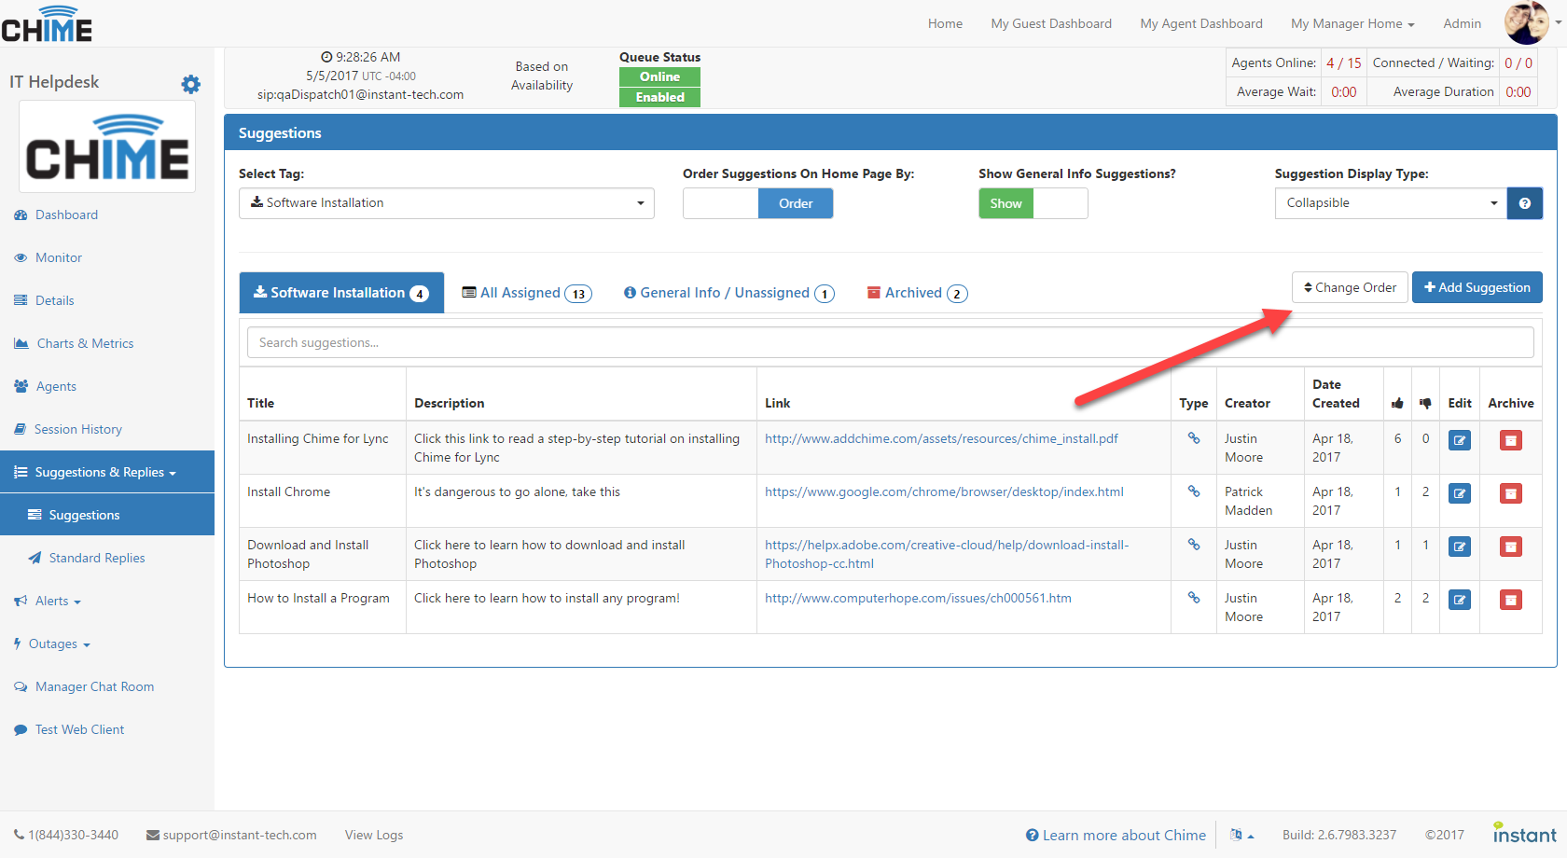Open Agents in sidebar
The width and height of the screenshot is (1567, 858).
(56, 386)
